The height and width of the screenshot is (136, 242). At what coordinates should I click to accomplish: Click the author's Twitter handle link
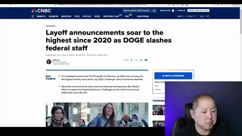tap(61, 64)
